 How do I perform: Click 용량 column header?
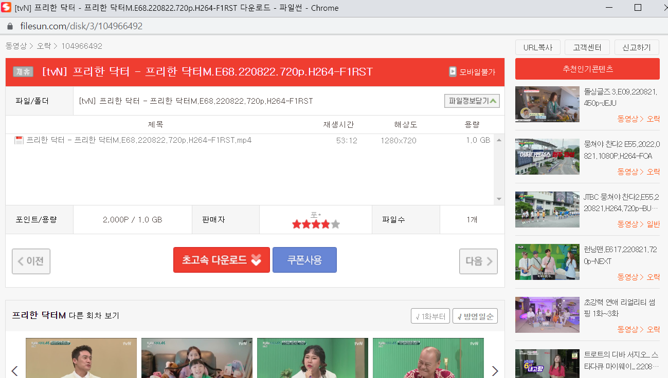click(x=472, y=125)
